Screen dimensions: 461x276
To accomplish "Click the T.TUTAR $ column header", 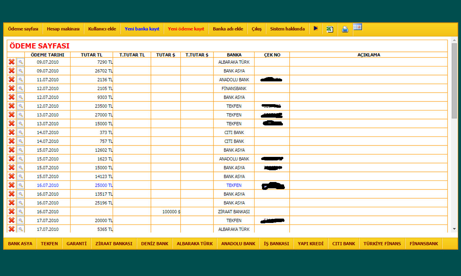I will (197, 55).
